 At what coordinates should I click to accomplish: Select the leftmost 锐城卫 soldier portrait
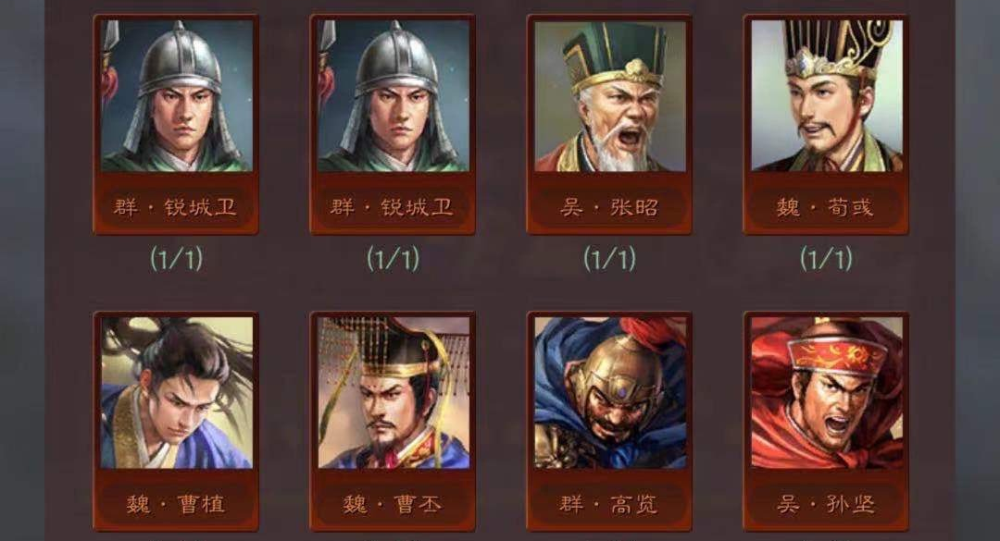[177, 96]
